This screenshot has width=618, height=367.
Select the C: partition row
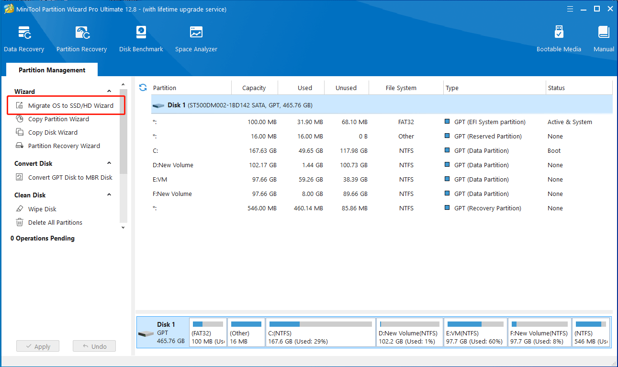pyautogui.click(x=382, y=150)
